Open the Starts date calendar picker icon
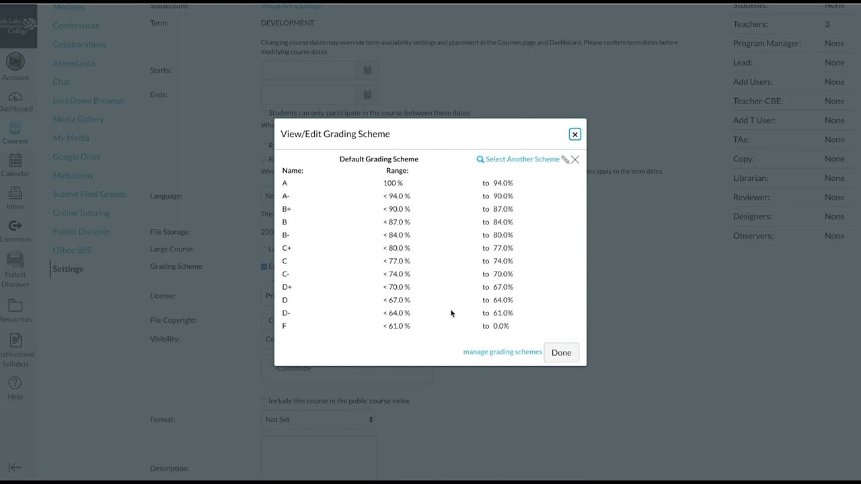 [367, 70]
